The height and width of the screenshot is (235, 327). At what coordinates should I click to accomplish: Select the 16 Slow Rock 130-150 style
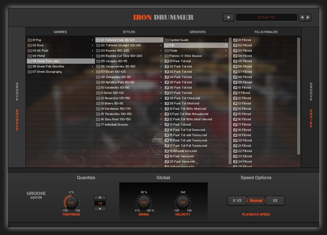(129, 119)
